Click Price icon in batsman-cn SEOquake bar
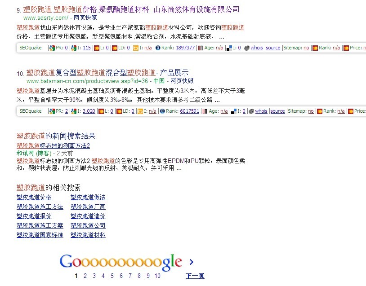Viewport: 366px width, 286px height. (351, 111)
